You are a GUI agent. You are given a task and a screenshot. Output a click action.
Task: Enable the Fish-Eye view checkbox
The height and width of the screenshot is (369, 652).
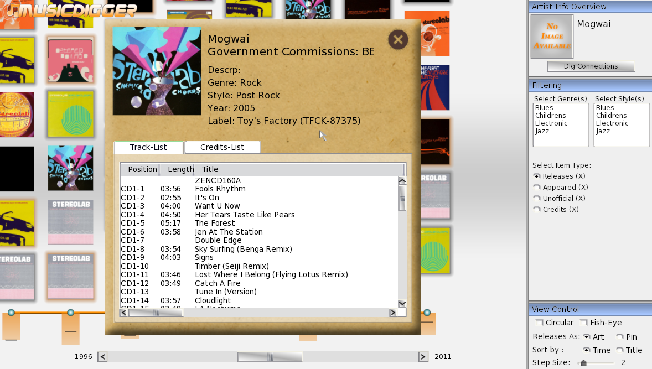click(583, 323)
